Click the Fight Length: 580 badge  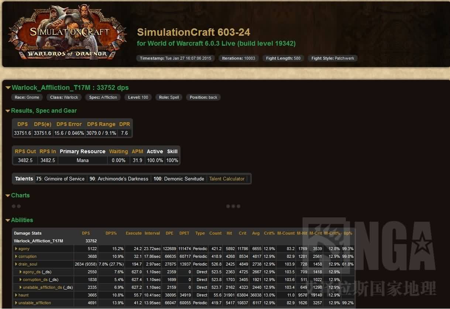click(x=283, y=58)
